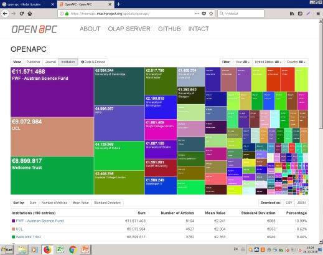Click the University of Manchester treemap tile
The width and height of the screenshot is (323, 255).
click(161, 81)
